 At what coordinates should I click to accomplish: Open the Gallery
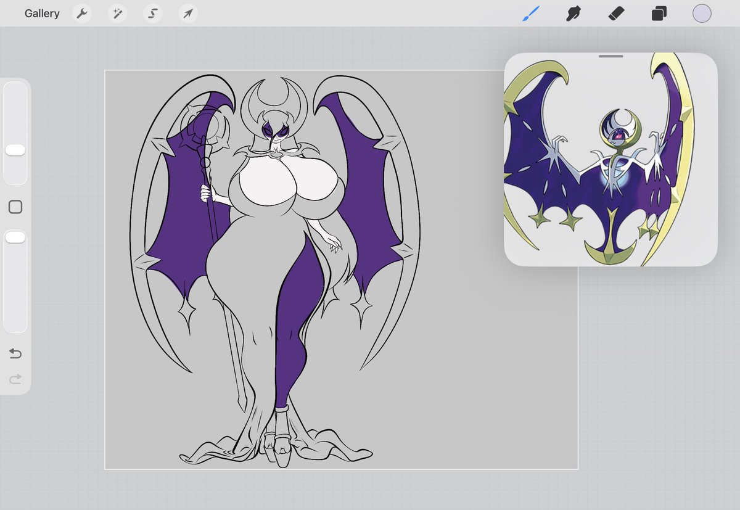click(42, 14)
